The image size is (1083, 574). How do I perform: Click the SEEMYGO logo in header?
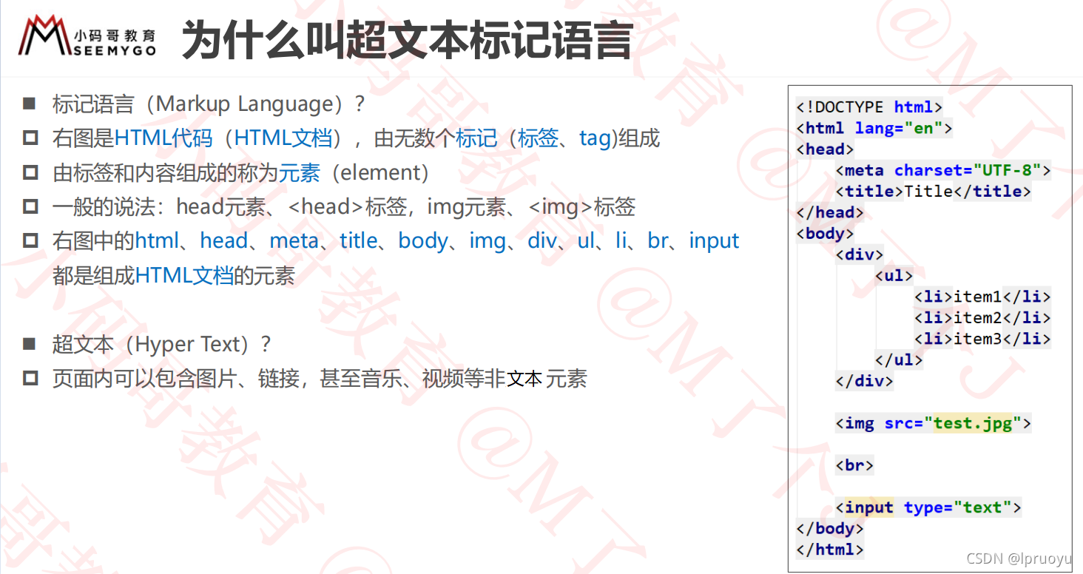click(87, 36)
